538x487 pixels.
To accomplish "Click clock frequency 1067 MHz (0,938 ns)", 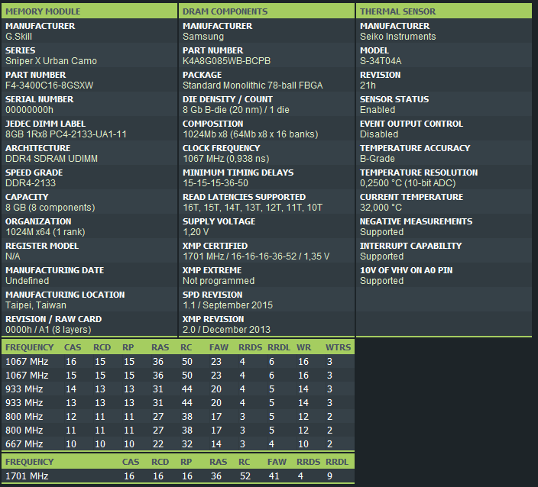I will (225, 159).
